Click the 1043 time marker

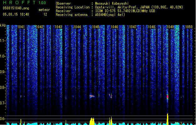(58, 27)
